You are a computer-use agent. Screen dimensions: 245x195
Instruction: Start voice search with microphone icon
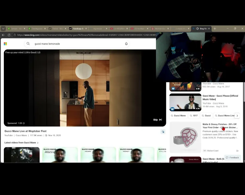coord(126,44)
